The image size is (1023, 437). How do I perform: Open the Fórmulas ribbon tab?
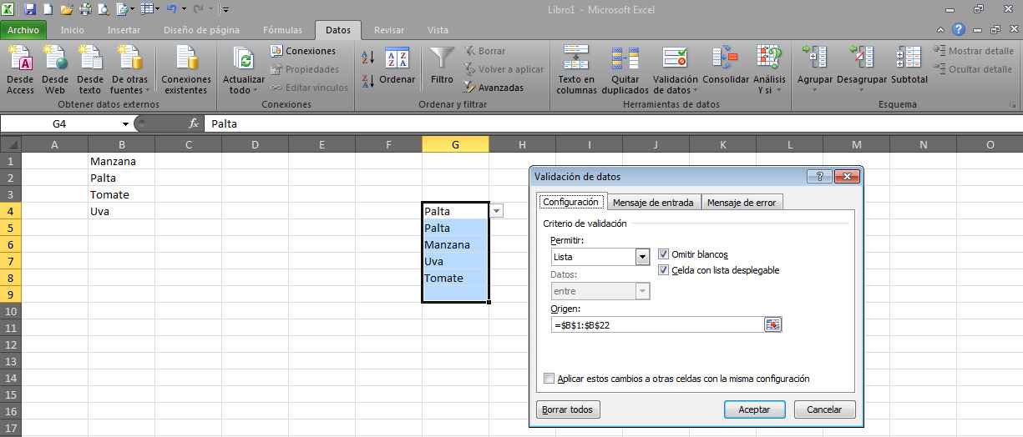[282, 30]
